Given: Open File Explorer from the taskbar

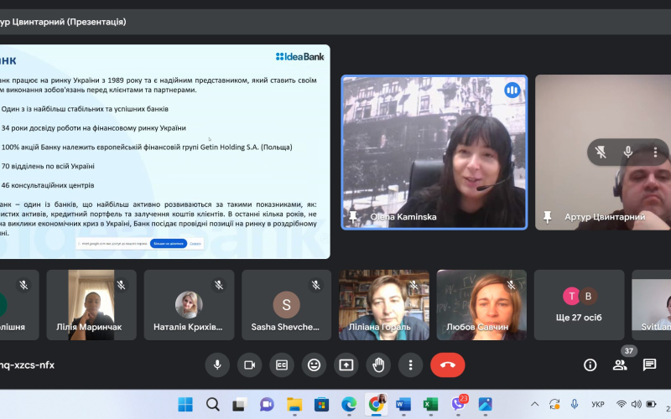Looking at the screenshot, I should (294, 404).
